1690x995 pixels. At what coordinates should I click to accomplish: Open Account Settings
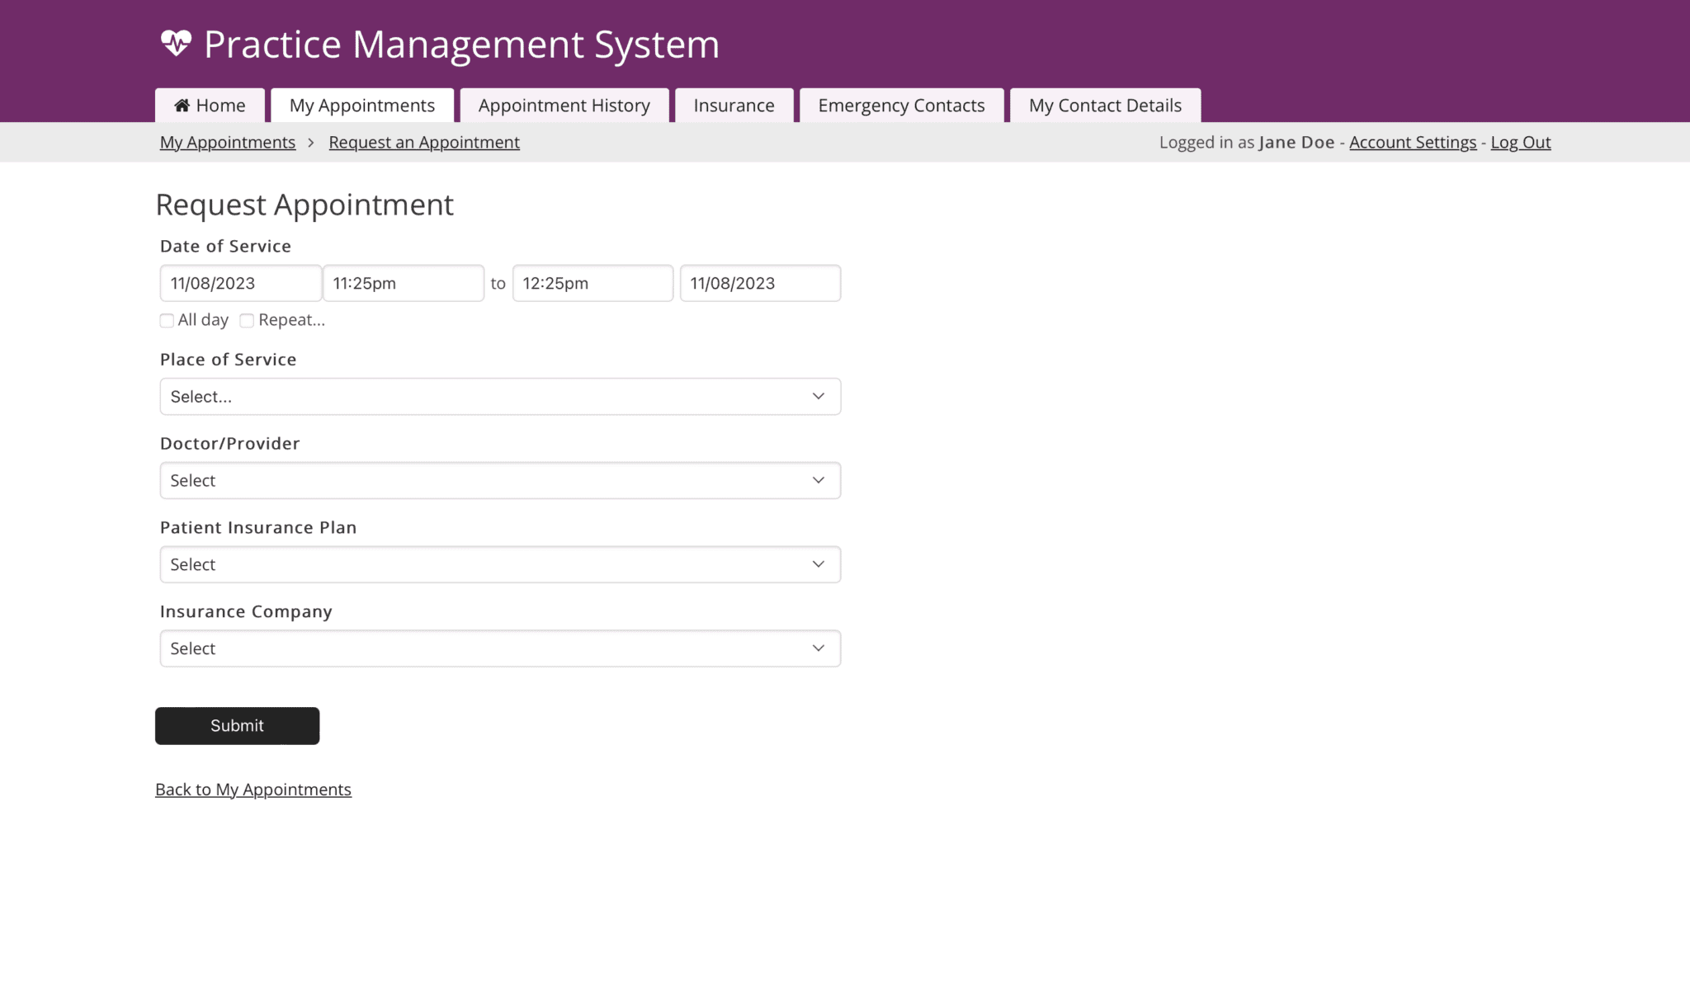[x=1412, y=142]
